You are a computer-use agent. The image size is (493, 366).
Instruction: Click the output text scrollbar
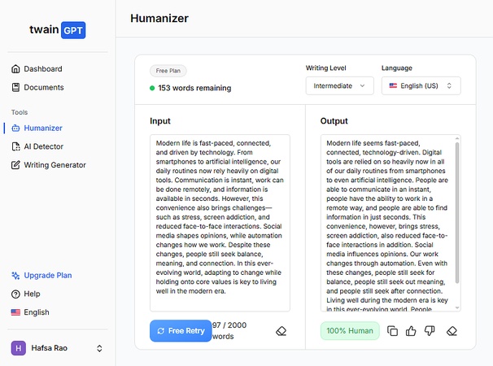click(x=457, y=212)
